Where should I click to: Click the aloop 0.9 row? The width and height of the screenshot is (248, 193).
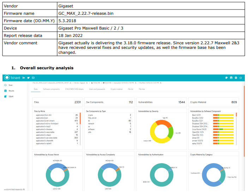(x=213, y=138)
